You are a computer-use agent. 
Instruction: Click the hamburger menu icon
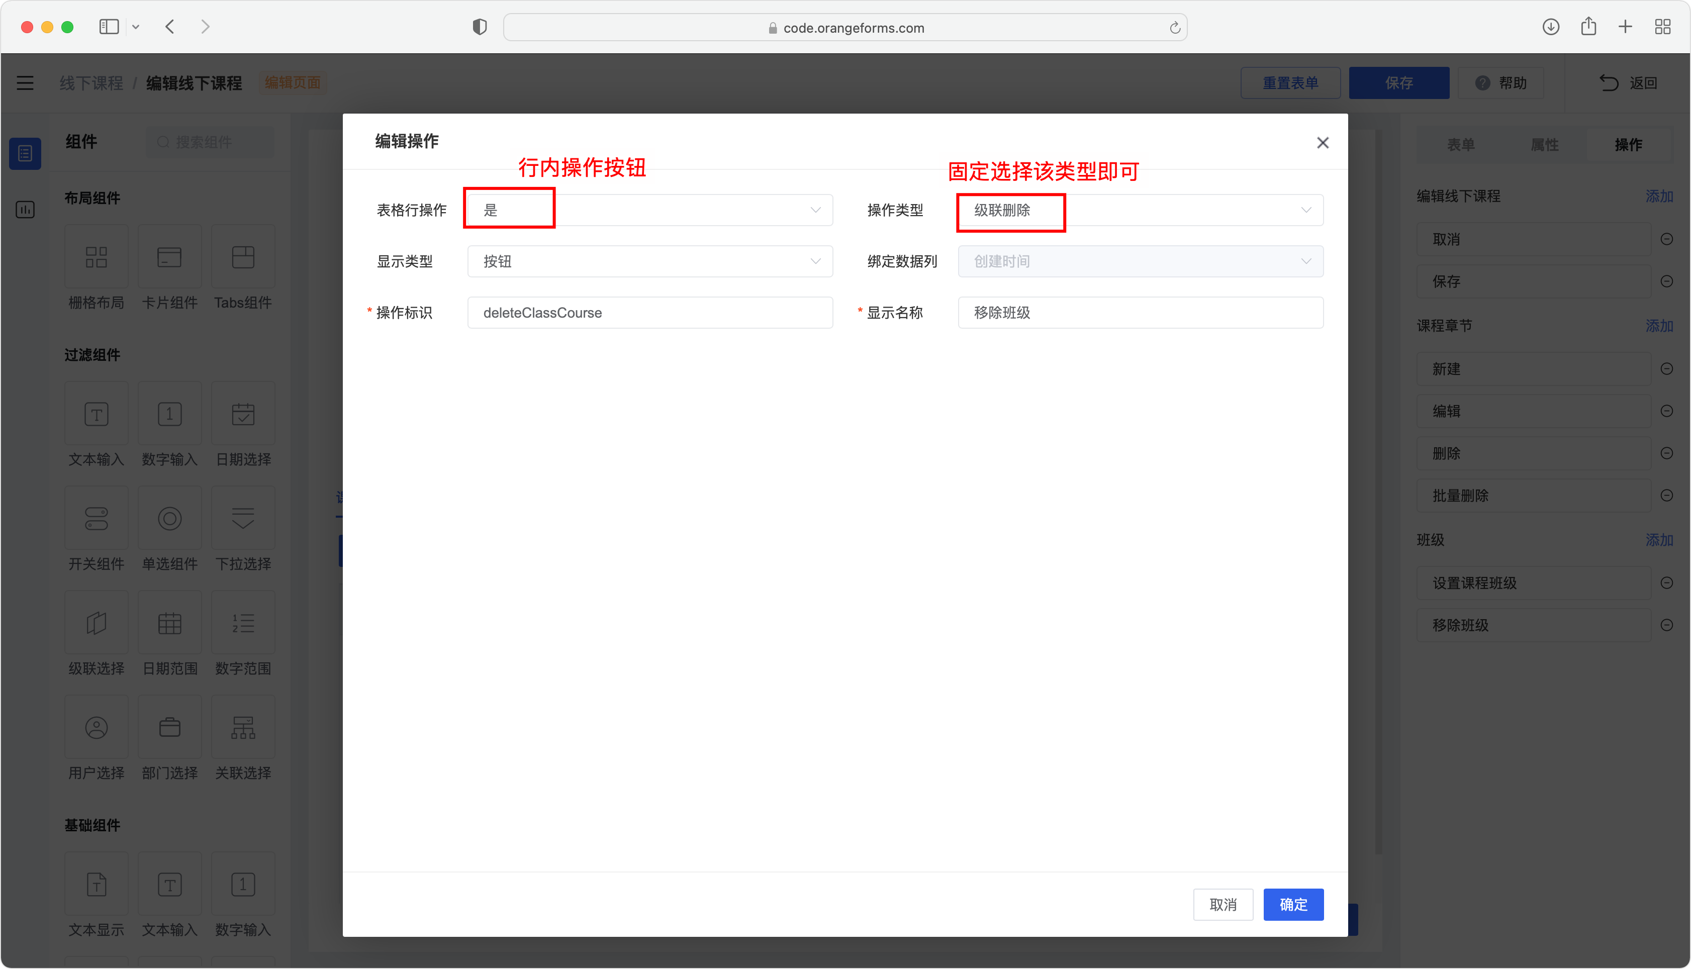25,82
